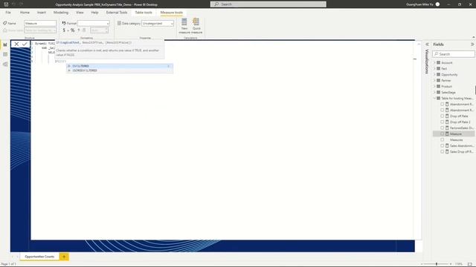Choose ISCROSSFILTERED from the autocomplete list

click(120, 70)
